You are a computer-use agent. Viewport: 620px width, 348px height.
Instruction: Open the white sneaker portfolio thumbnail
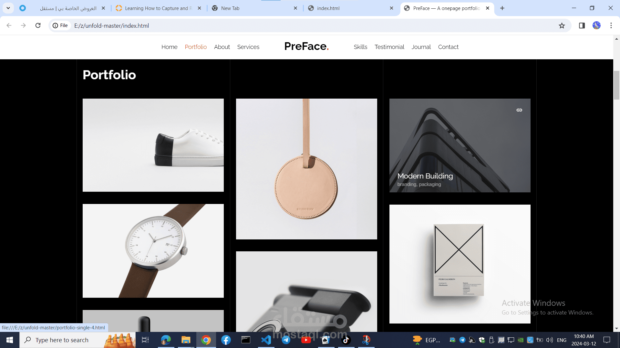153,145
